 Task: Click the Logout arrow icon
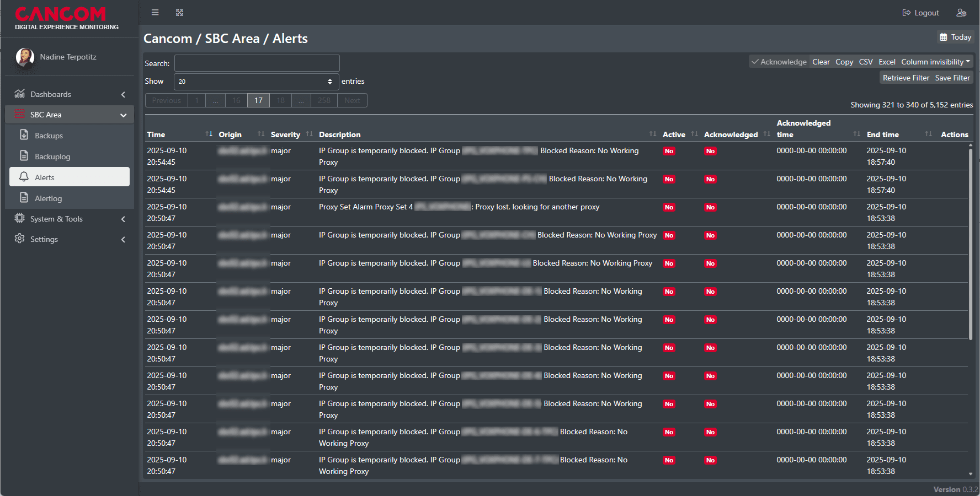click(x=906, y=13)
